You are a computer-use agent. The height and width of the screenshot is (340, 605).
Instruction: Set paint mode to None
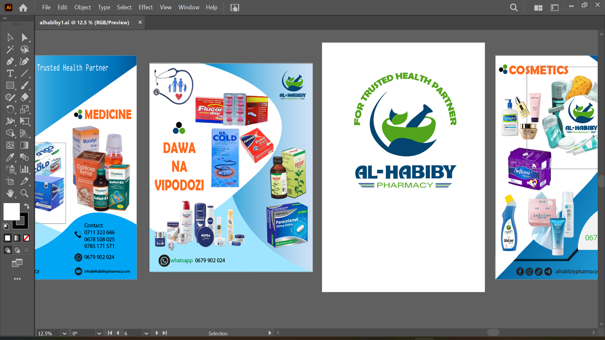26,238
